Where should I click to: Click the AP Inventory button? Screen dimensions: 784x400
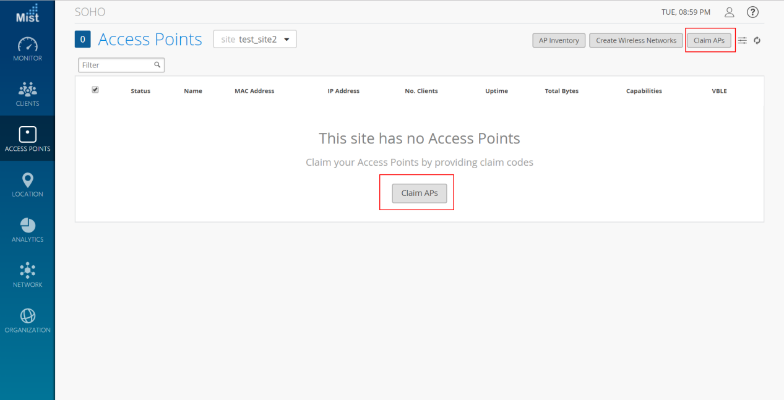coord(559,40)
